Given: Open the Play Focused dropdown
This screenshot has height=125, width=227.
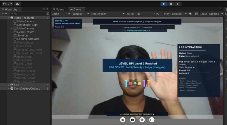Looking at the screenshot, I should click(175, 14).
